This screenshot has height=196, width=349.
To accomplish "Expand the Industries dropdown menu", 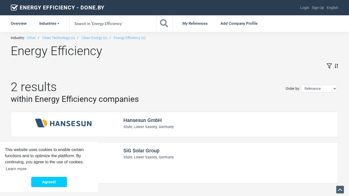I will 49,23.
